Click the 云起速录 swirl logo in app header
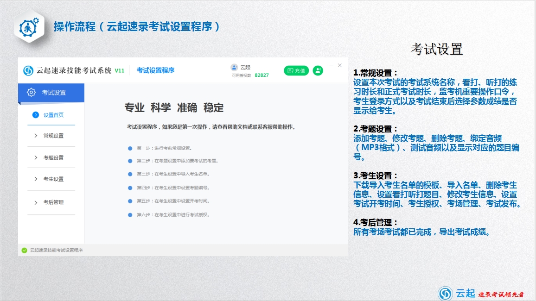 pos(28,71)
